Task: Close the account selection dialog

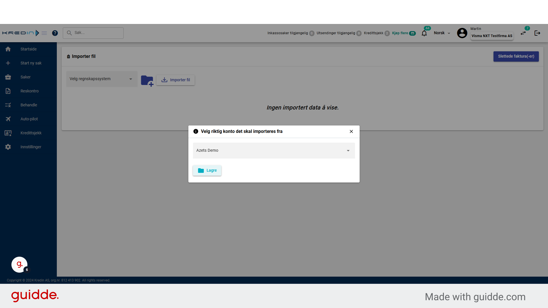Action: (351, 131)
